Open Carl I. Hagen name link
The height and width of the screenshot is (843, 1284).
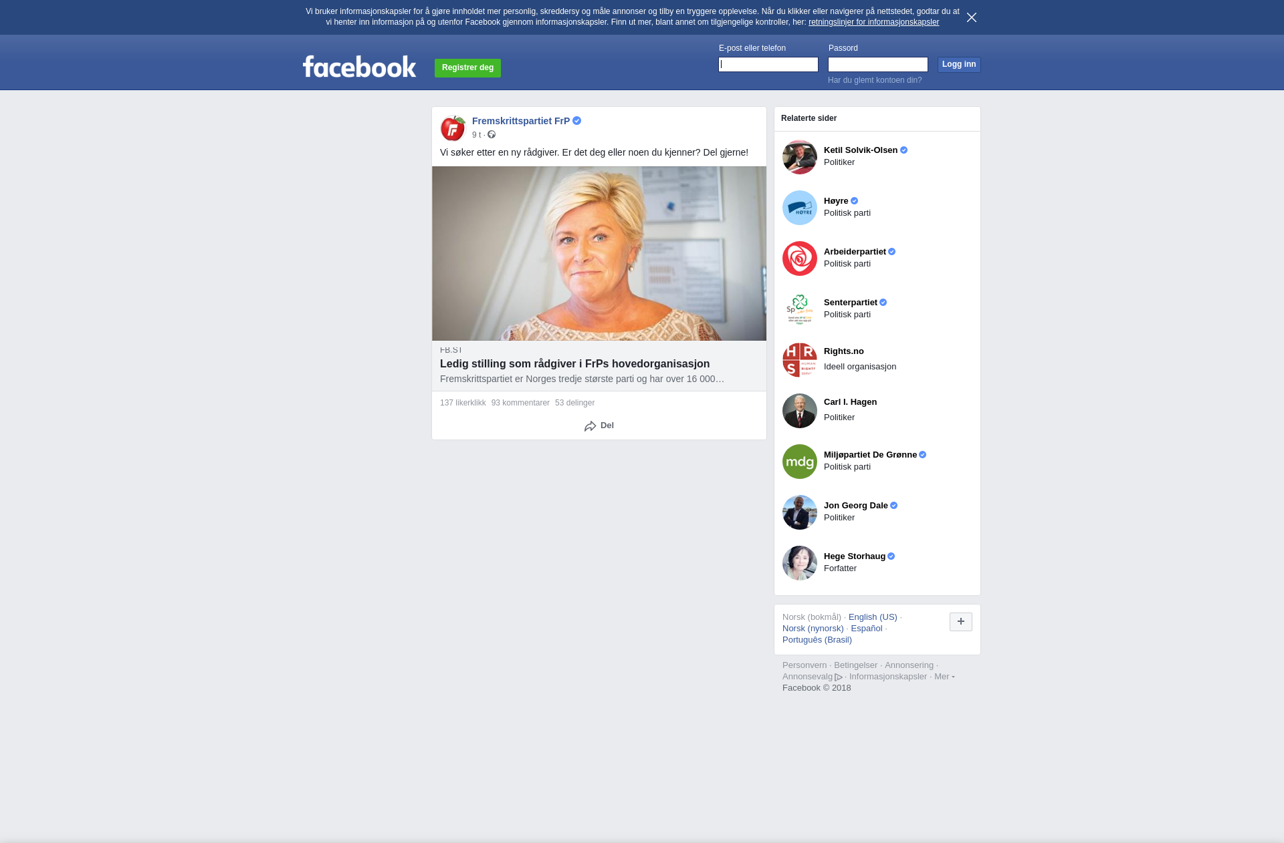[850, 402]
